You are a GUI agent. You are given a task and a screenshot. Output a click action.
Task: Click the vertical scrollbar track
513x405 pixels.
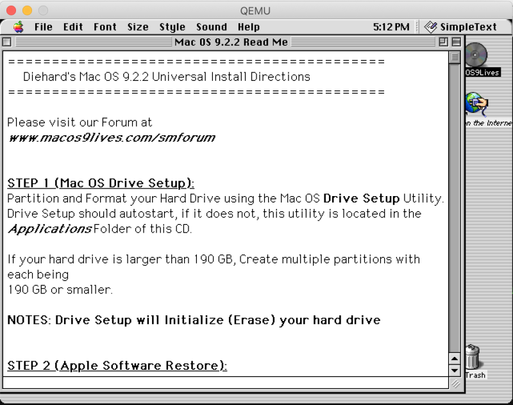(455, 208)
